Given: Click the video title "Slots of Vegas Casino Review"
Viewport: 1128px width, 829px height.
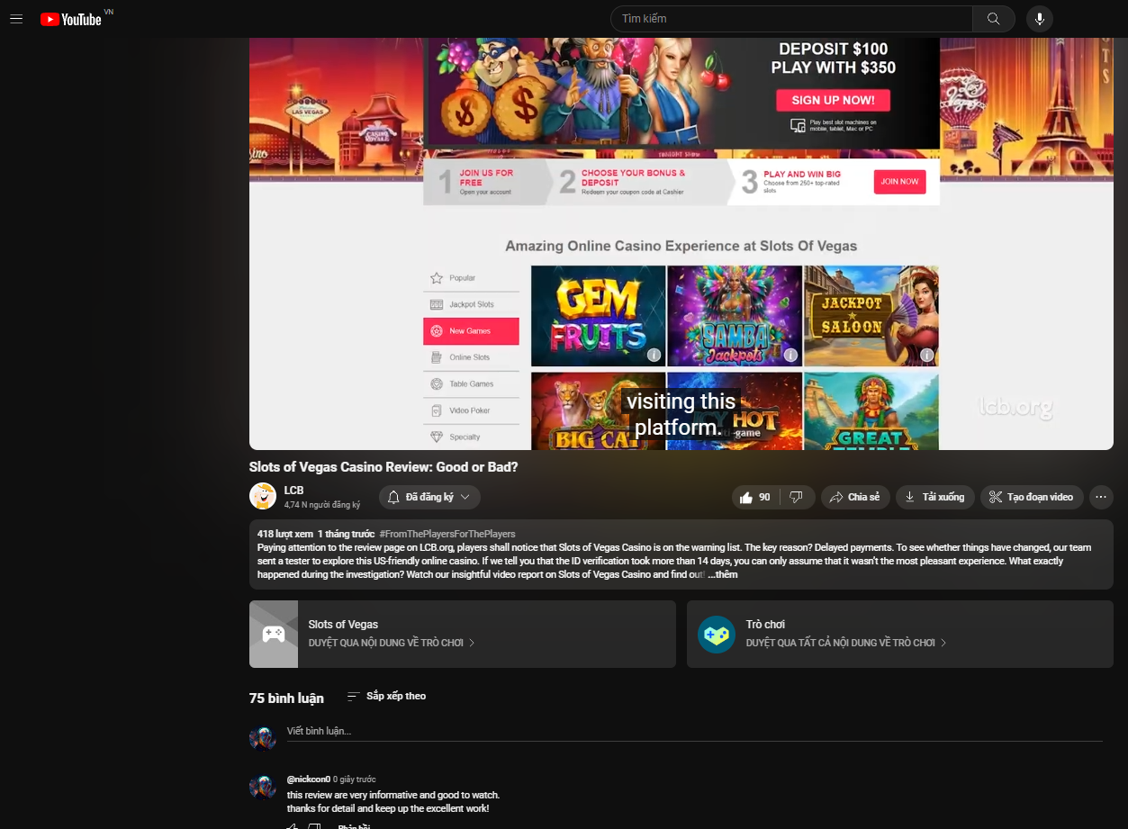Looking at the screenshot, I should pyautogui.click(x=384, y=467).
